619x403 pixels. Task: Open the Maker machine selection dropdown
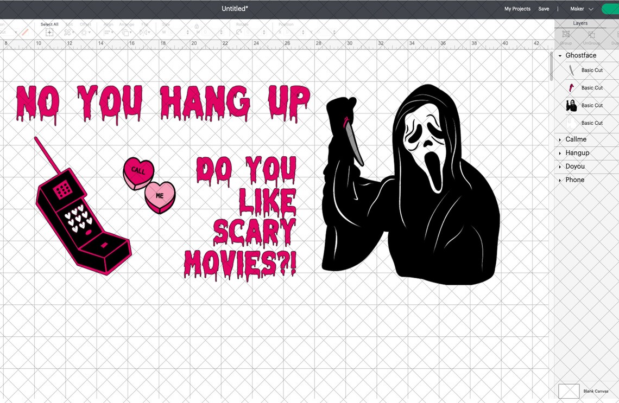click(x=580, y=9)
